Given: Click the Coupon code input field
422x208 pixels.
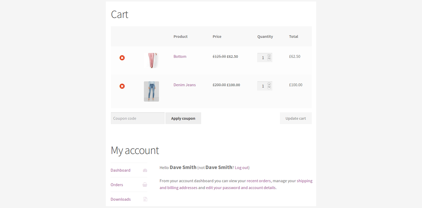Looking at the screenshot, I should point(138,118).
